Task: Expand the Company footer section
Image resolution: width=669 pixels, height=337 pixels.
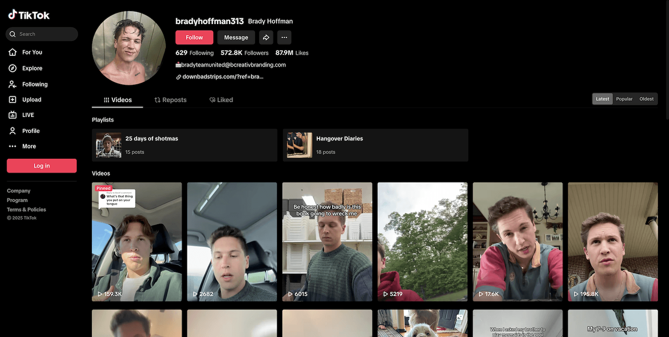Action: (x=19, y=191)
